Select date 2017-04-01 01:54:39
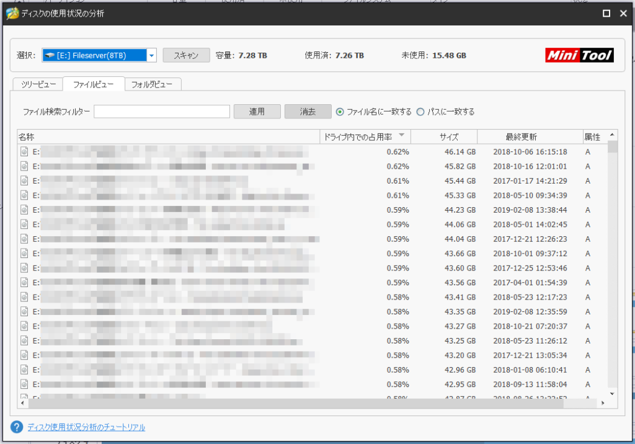 [x=530, y=283]
